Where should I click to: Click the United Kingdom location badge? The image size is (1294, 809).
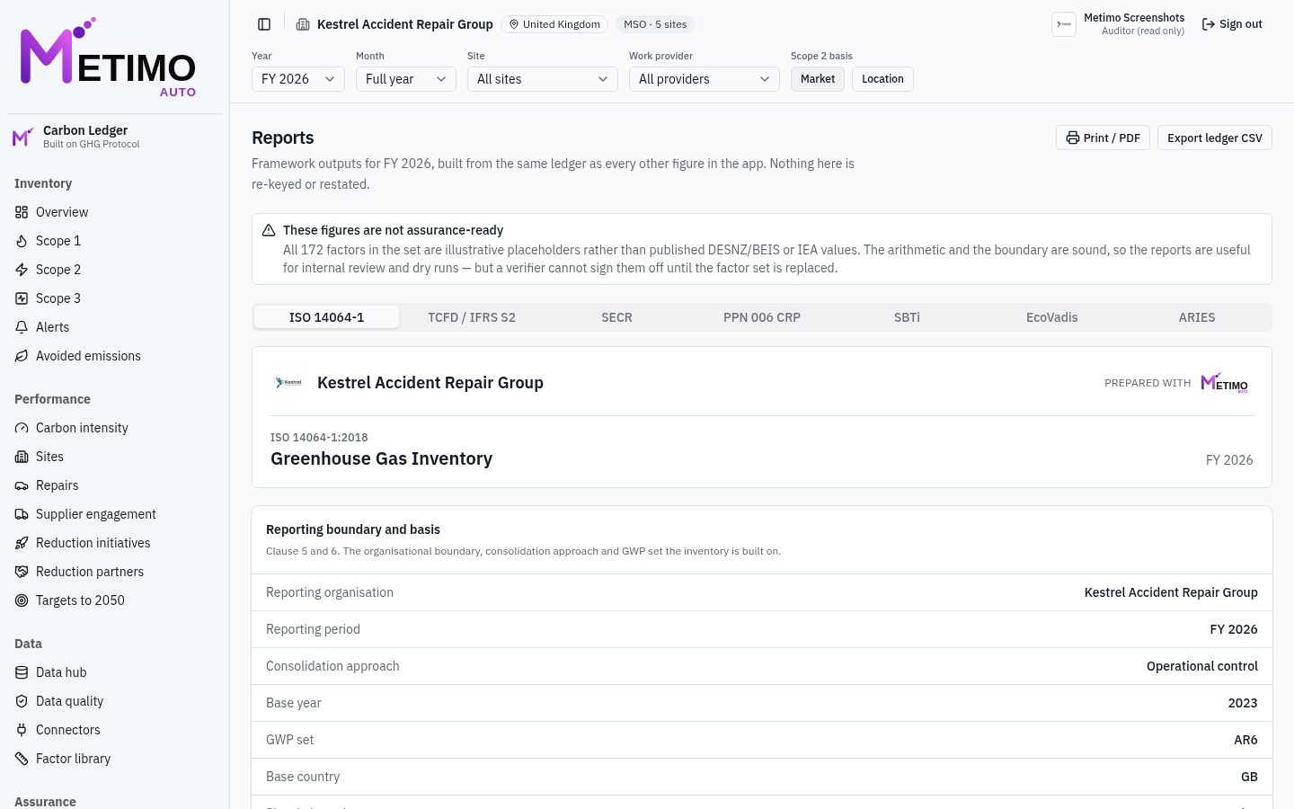click(554, 24)
